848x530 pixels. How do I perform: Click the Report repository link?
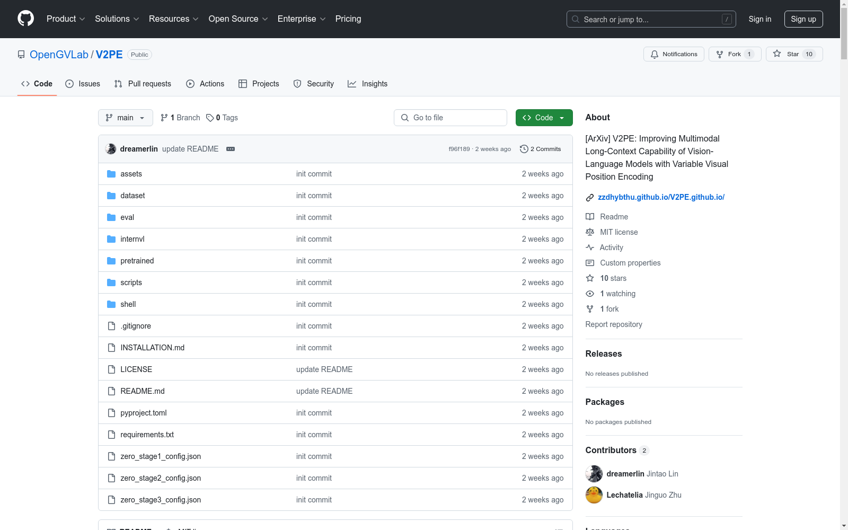(614, 324)
